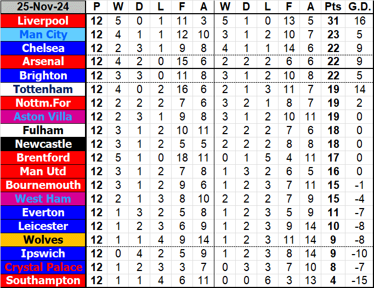Image resolution: width=374 pixels, height=288 pixels.
Task: Click the Crystal Palace team cell
Action: (x=43, y=267)
